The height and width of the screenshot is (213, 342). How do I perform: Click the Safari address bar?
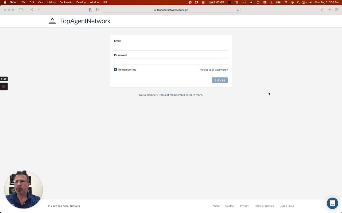(x=171, y=10)
